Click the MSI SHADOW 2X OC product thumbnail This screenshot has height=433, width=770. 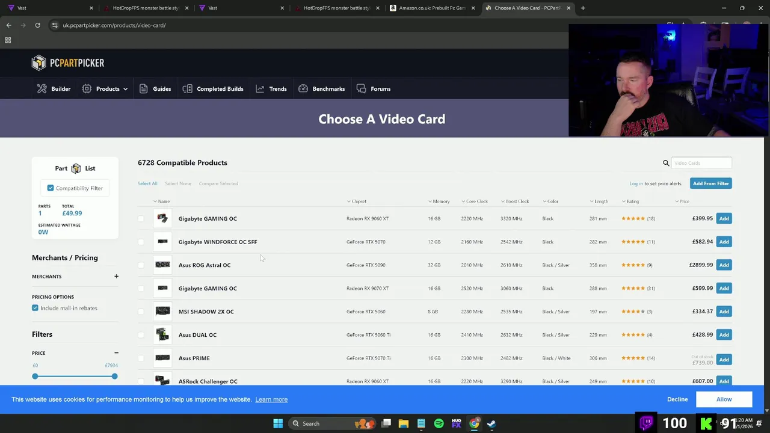pyautogui.click(x=162, y=312)
